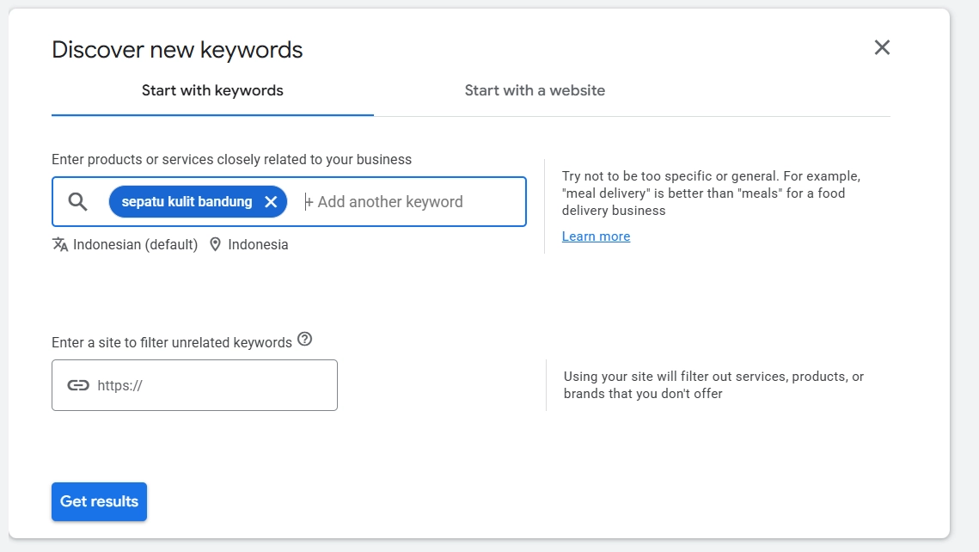The width and height of the screenshot is (979, 552).
Task: Remove the sepatu kulit bandung keyword chip
Action: coord(271,201)
